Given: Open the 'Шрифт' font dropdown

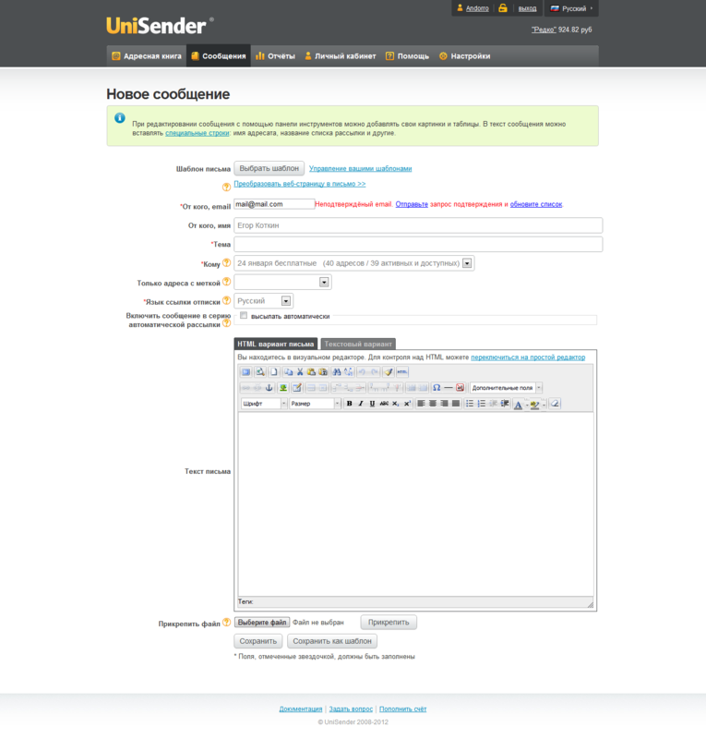Looking at the screenshot, I should (x=264, y=404).
